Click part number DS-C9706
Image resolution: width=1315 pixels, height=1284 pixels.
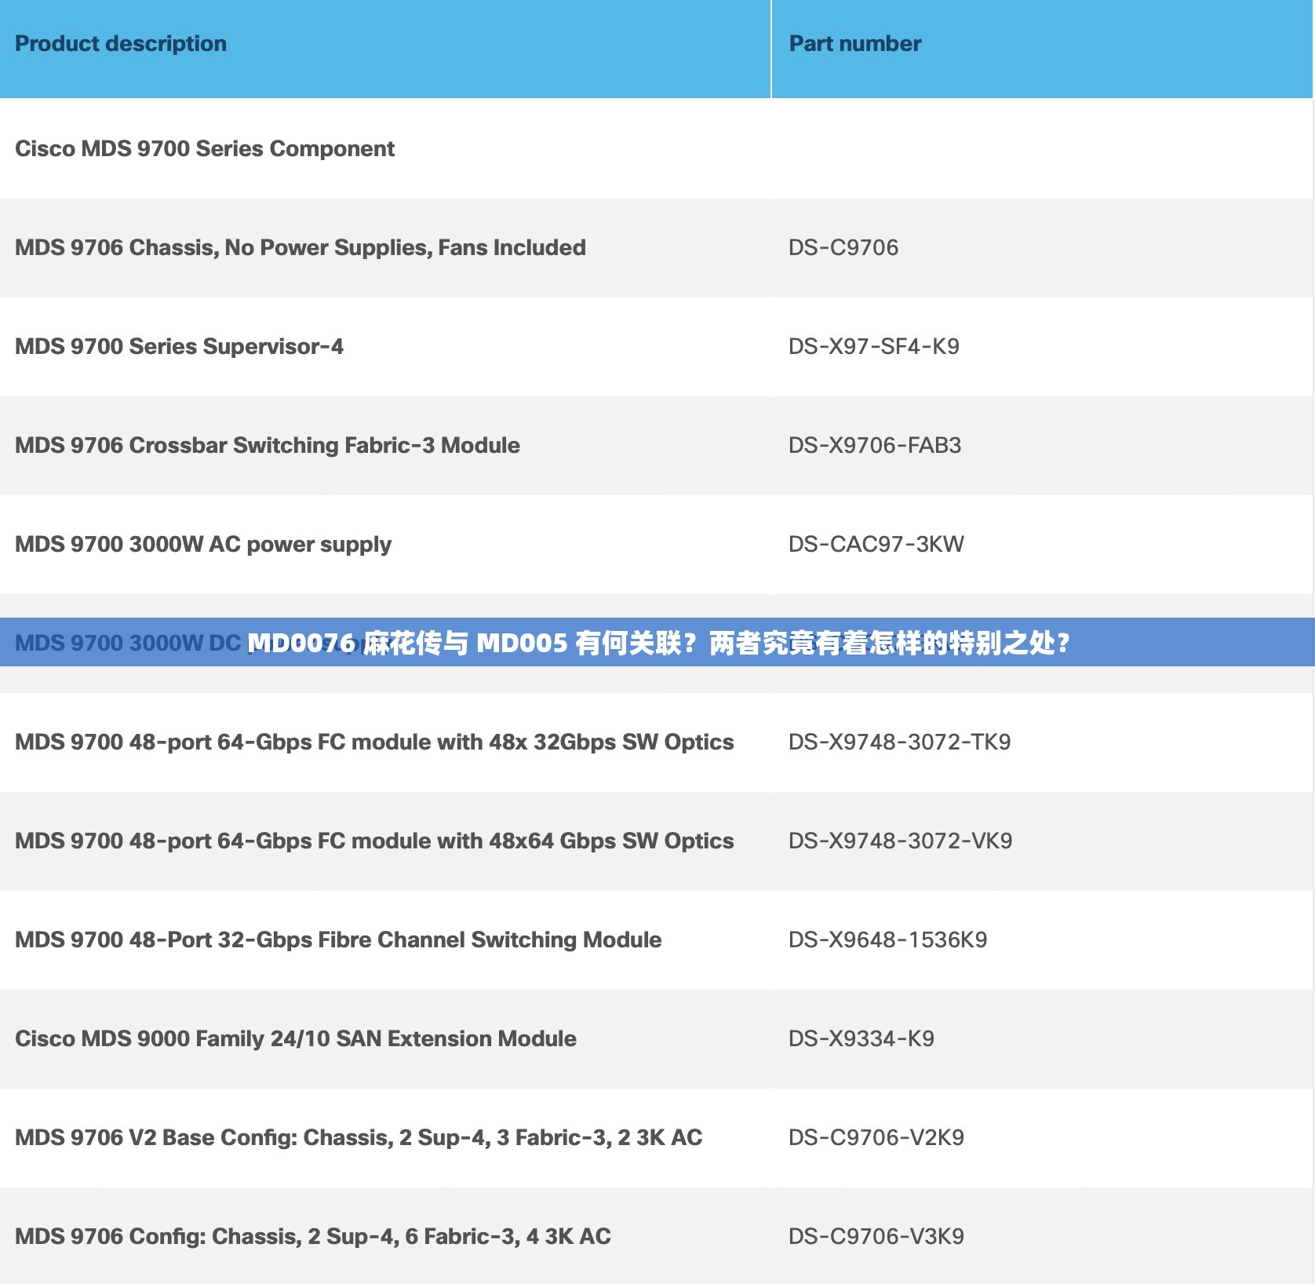843,248
